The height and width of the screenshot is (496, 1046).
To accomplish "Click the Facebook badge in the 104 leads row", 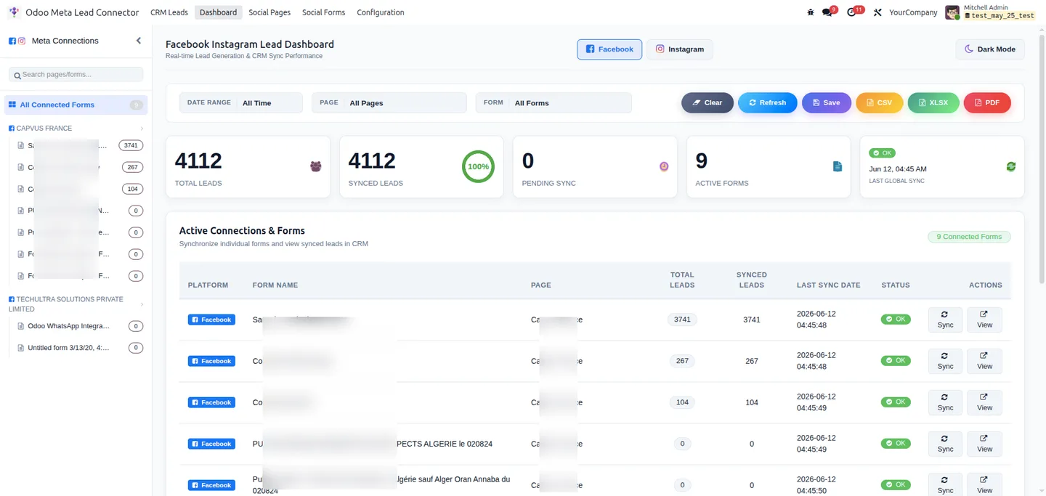I will point(211,402).
